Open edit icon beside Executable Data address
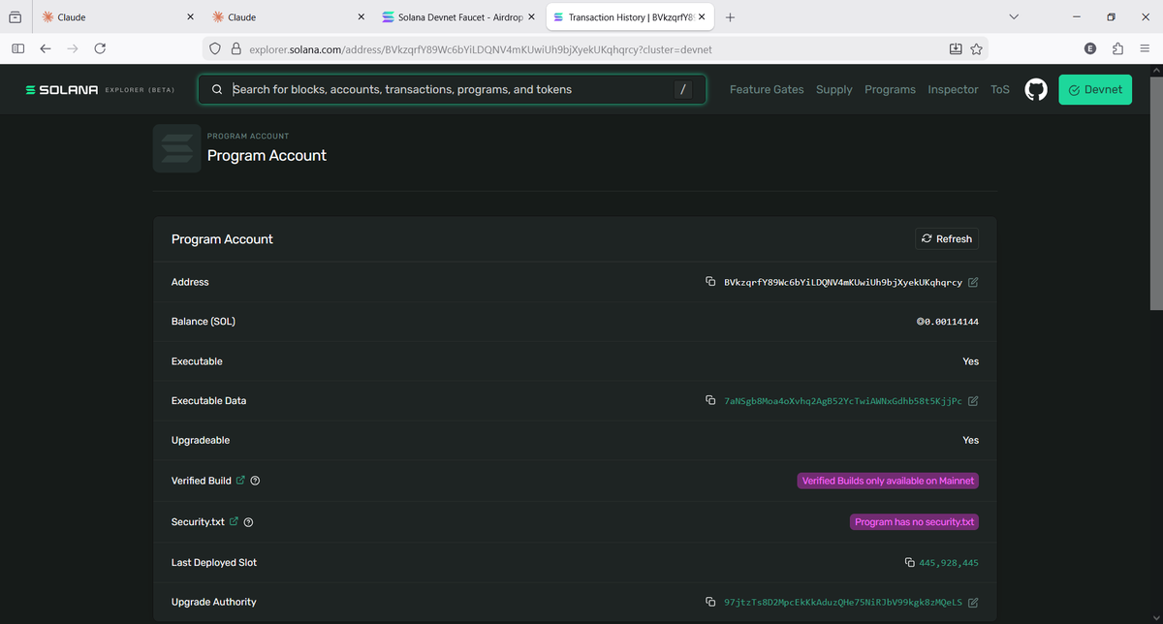Viewport: 1163px width, 624px height. point(973,400)
